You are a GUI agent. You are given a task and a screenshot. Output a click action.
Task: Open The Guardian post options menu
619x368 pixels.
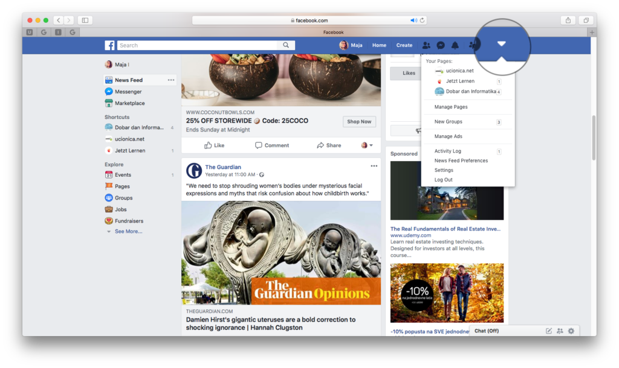pyautogui.click(x=374, y=167)
